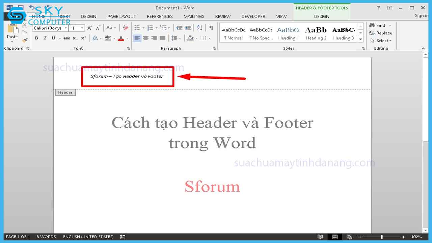Toggle Italic formatting
432x243 pixels.
click(45, 38)
